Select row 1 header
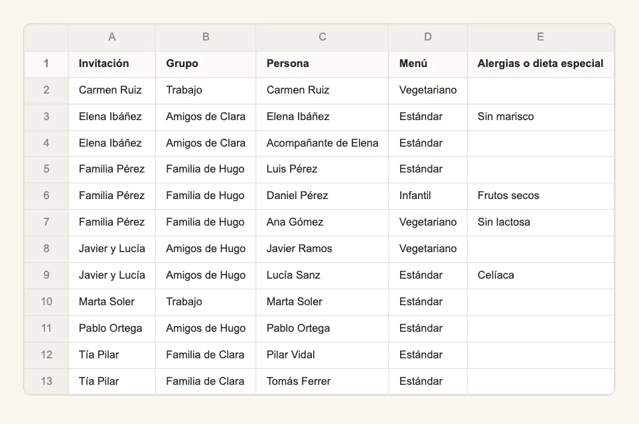 [46, 64]
